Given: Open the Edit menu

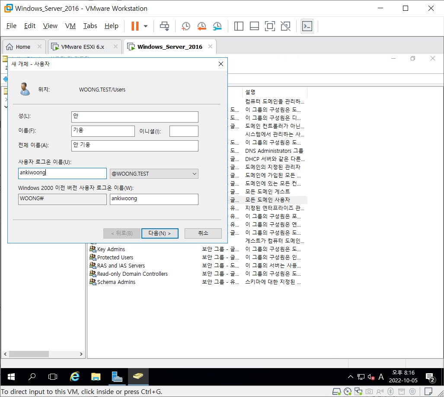Looking at the screenshot, I should (x=30, y=26).
